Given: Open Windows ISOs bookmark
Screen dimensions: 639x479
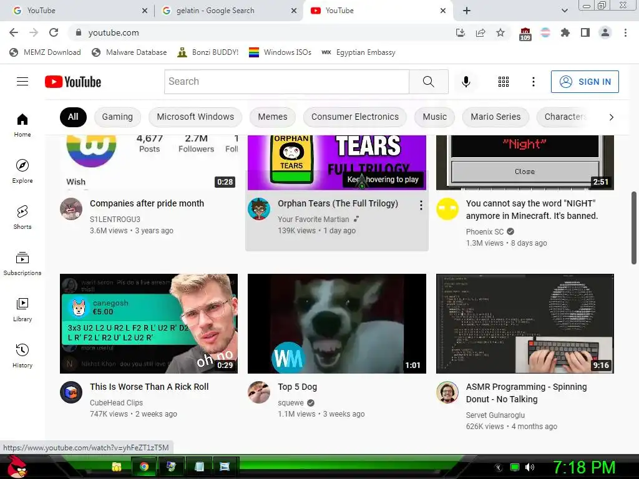Looking at the screenshot, I should point(280,52).
